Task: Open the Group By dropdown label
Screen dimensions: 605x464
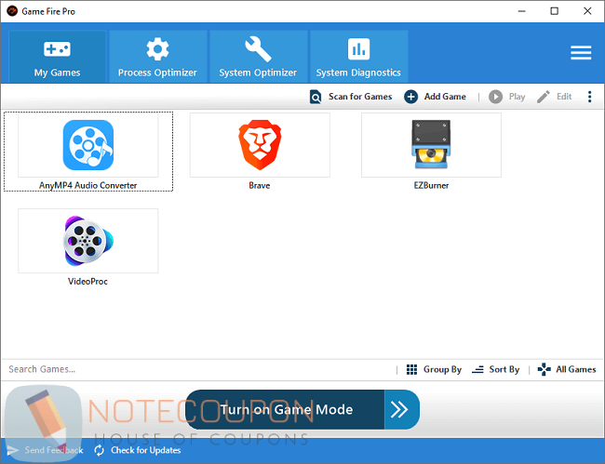Action: point(442,369)
